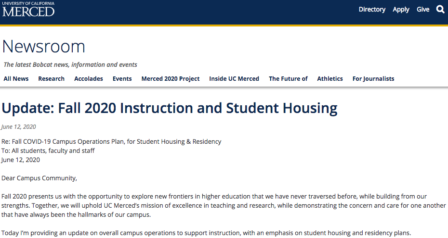Click the Give link in header
Image resolution: width=448 pixels, height=238 pixels.
423,9
